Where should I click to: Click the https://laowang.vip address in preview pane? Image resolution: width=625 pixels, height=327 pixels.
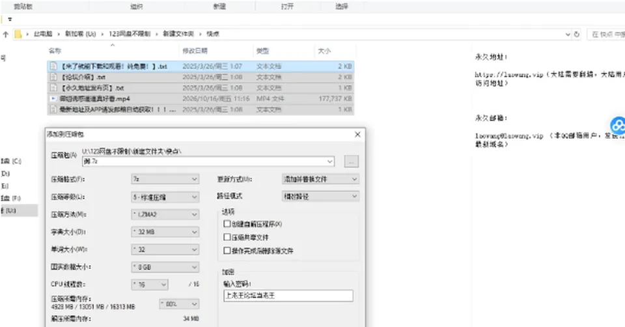[x=509, y=74]
